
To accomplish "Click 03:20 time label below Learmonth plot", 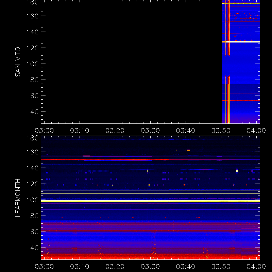I will 115,267.
